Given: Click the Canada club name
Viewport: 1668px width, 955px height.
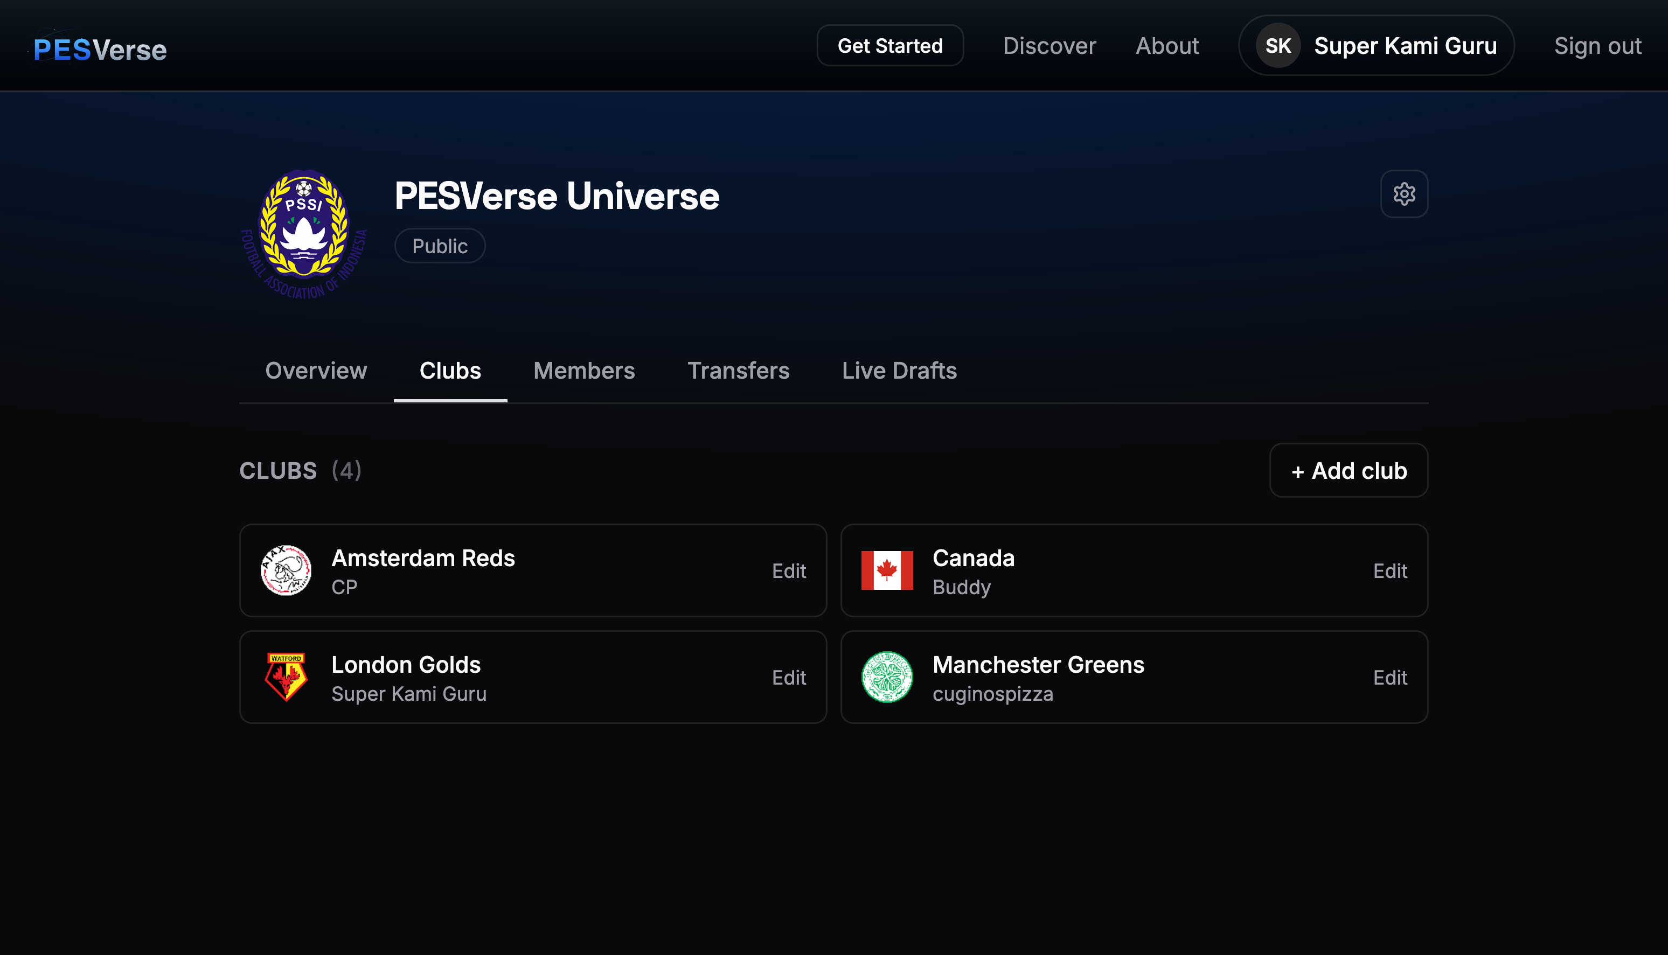Looking at the screenshot, I should pyautogui.click(x=974, y=557).
